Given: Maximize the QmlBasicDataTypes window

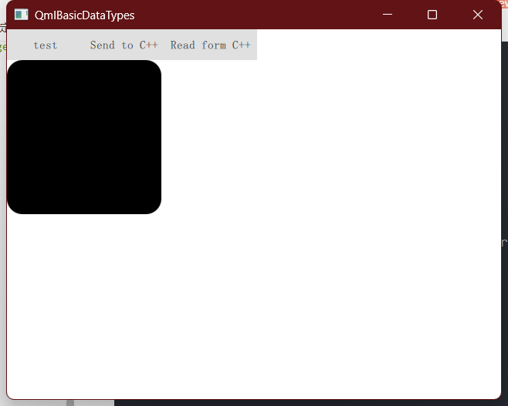Looking at the screenshot, I should 432,15.
